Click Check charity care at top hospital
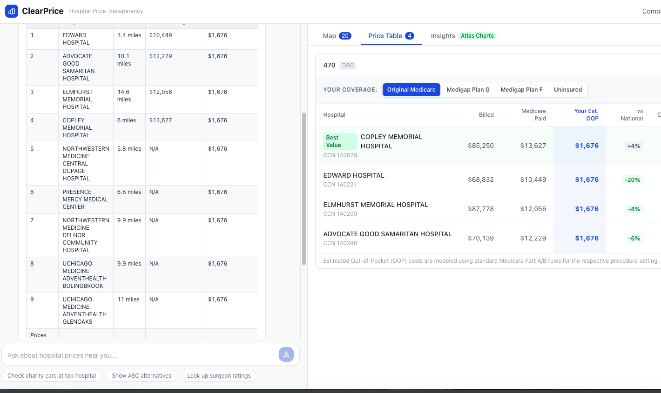The width and height of the screenshot is (661, 393). click(52, 376)
